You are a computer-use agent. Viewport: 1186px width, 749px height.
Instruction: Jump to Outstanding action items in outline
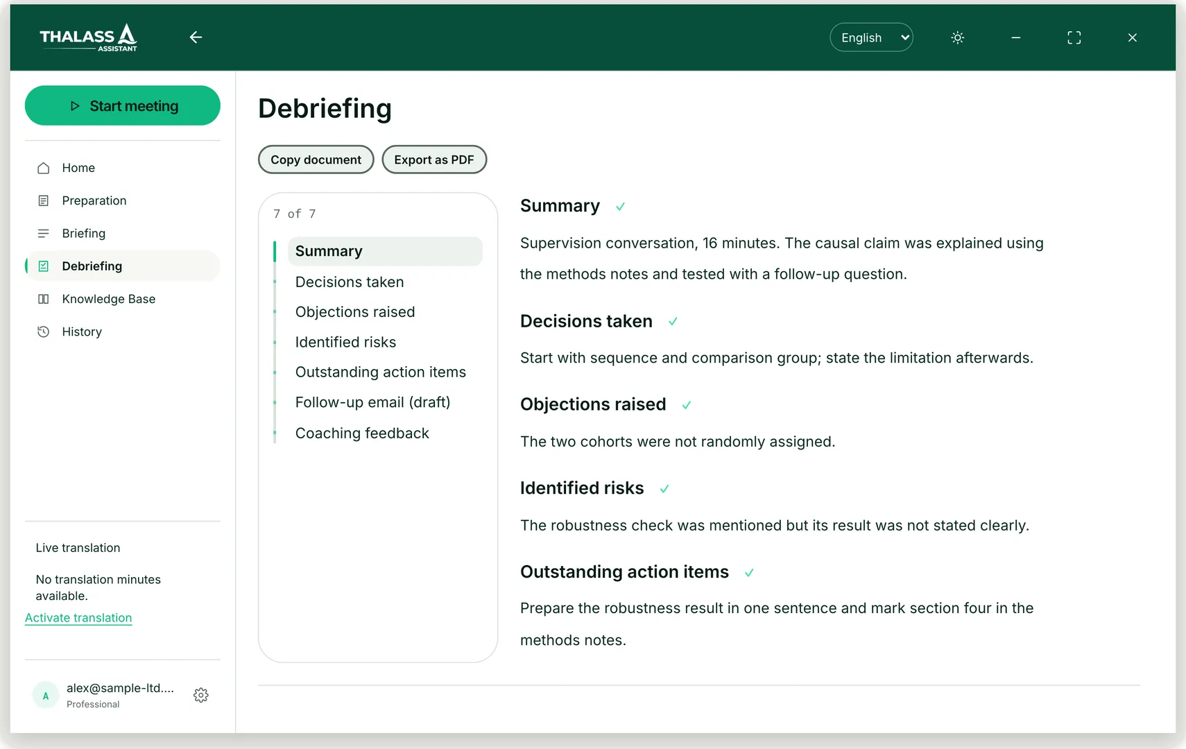point(381,372)
